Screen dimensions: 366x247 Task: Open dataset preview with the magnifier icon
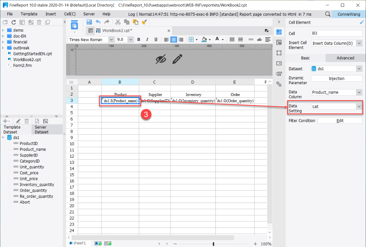(37, 121)
